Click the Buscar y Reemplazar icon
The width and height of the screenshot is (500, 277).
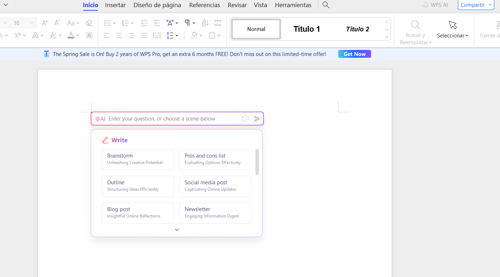(415, 25)
